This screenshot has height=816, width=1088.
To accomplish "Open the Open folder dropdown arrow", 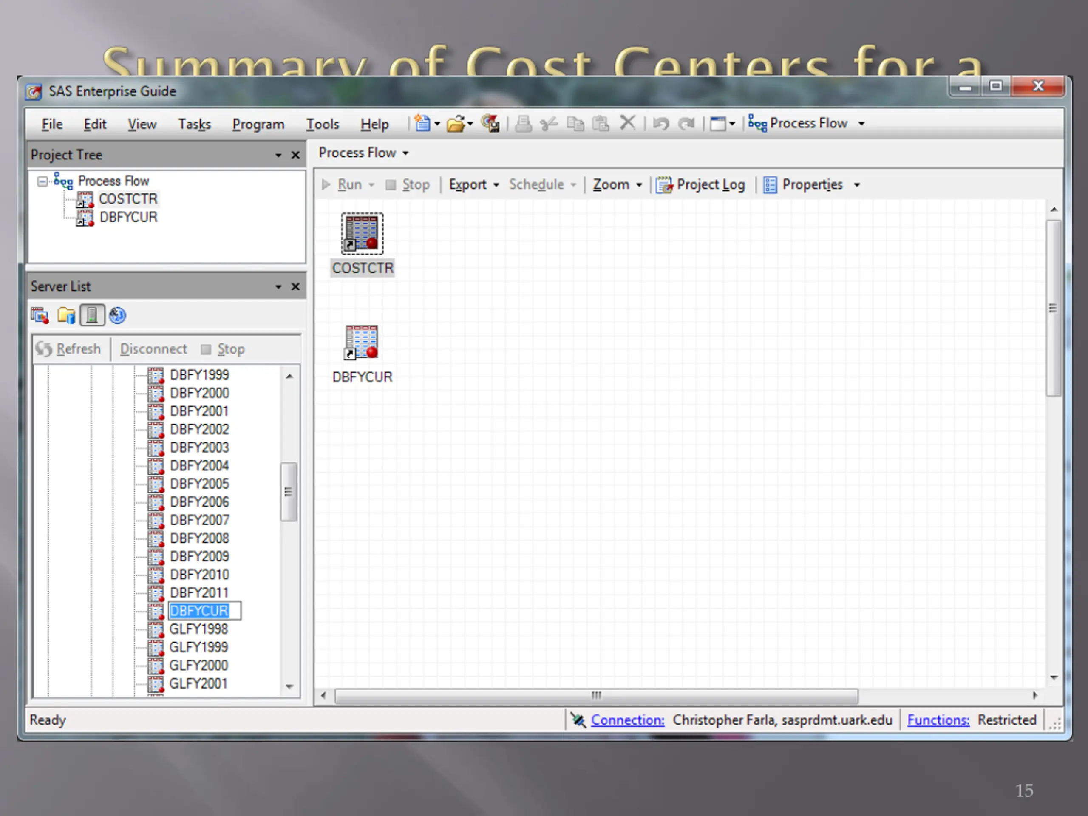I will coord(470,123).
